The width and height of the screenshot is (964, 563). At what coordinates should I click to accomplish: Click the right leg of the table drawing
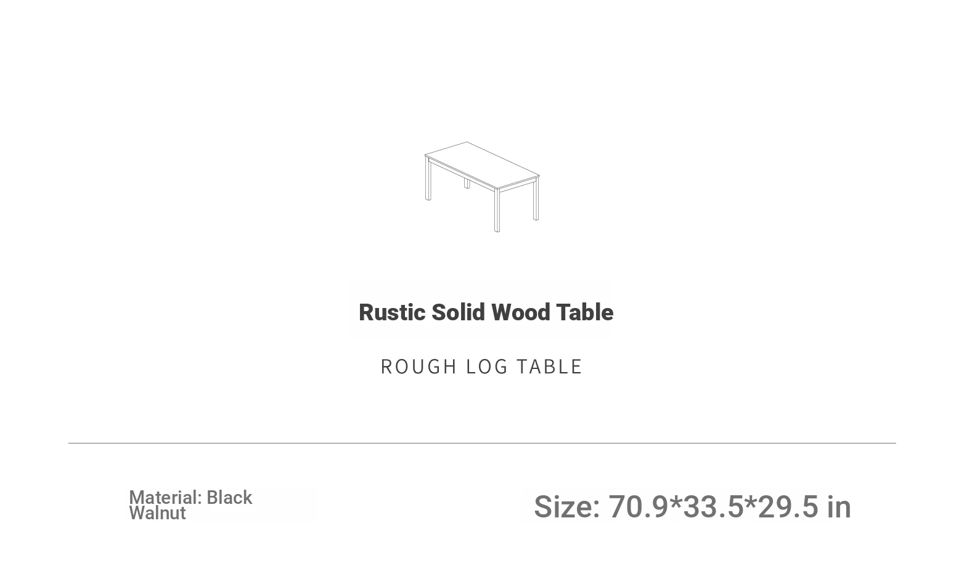tap(536, 200)
